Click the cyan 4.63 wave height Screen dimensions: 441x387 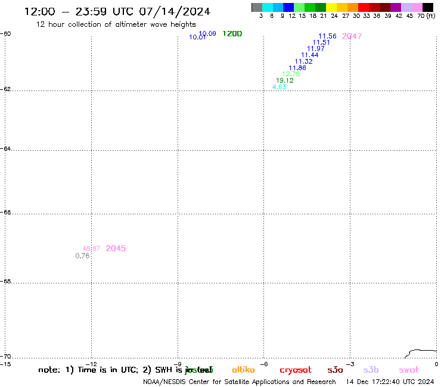(279, 87)
